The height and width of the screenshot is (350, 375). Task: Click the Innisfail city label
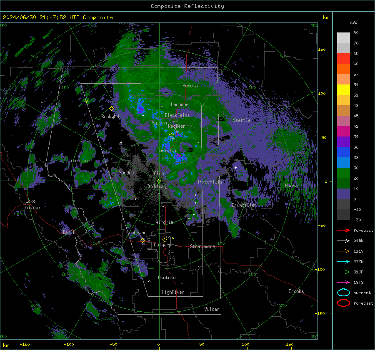pos(168,151)
